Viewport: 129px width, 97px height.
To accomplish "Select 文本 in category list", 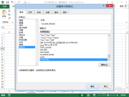I will [x=27, y=42].
